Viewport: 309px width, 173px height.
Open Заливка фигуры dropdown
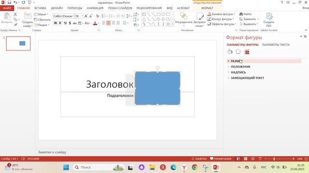point(221,14)
